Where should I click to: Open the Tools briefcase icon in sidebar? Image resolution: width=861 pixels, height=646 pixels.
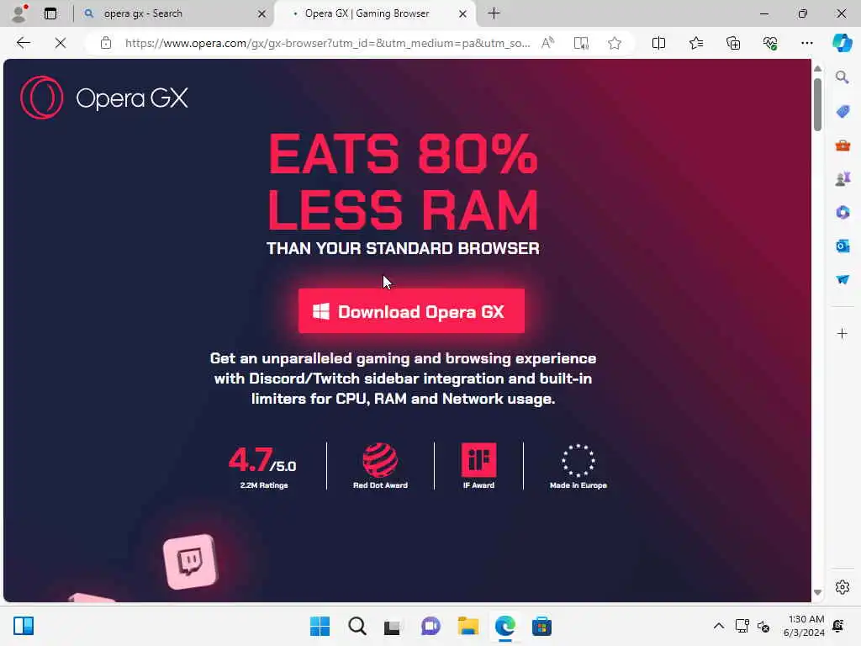point(843,146)
